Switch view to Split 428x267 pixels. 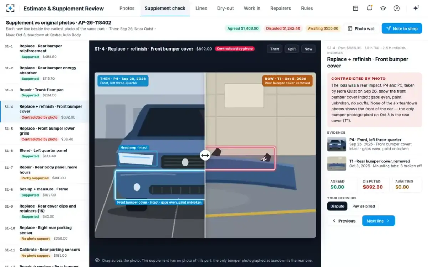[292, 49]
